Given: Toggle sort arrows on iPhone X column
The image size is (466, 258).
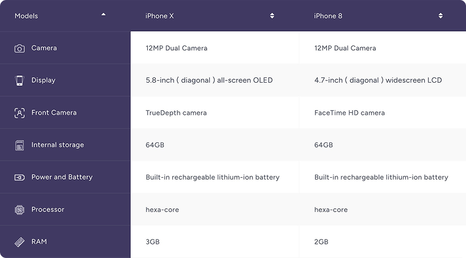Looking at the screenshot, I should coord(272,16).
